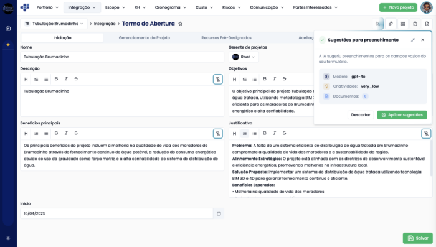Open the Tubulação Brumadinho project selector

pos(54,24)
